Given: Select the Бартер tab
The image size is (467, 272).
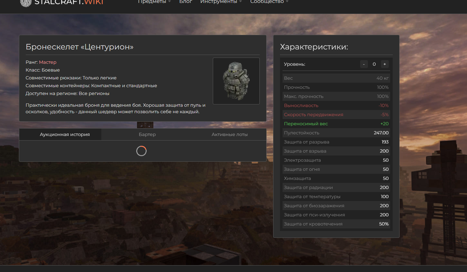Looking at the screenshot, I should (x=147, y=134).
